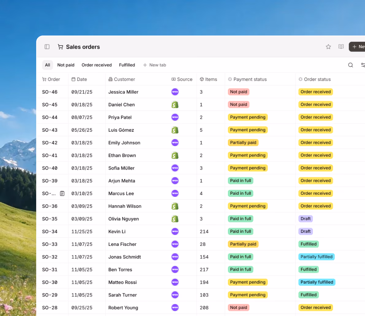Viewport: 365px width, 316px height.
Task: Click customer name Ben Torres
Action: (x=120, y=269)
